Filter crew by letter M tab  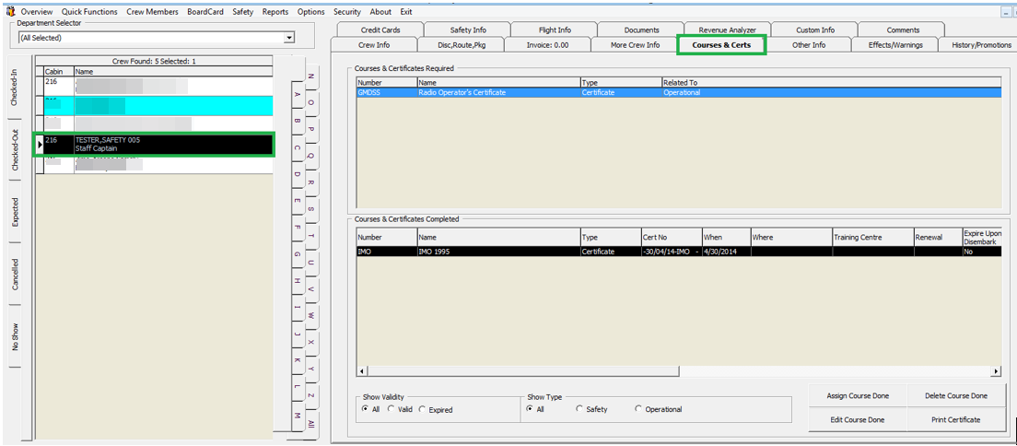pyautogui.click(x=297, y=414)
